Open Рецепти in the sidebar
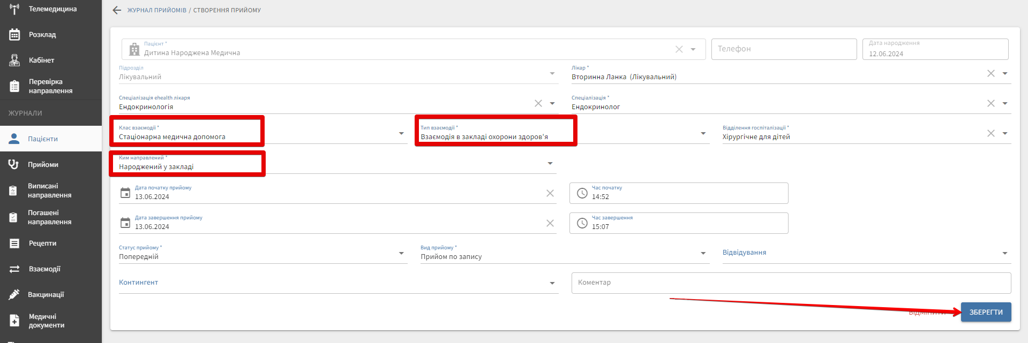Viewport: 1028px width, 343px height. (x=51, y=243)
